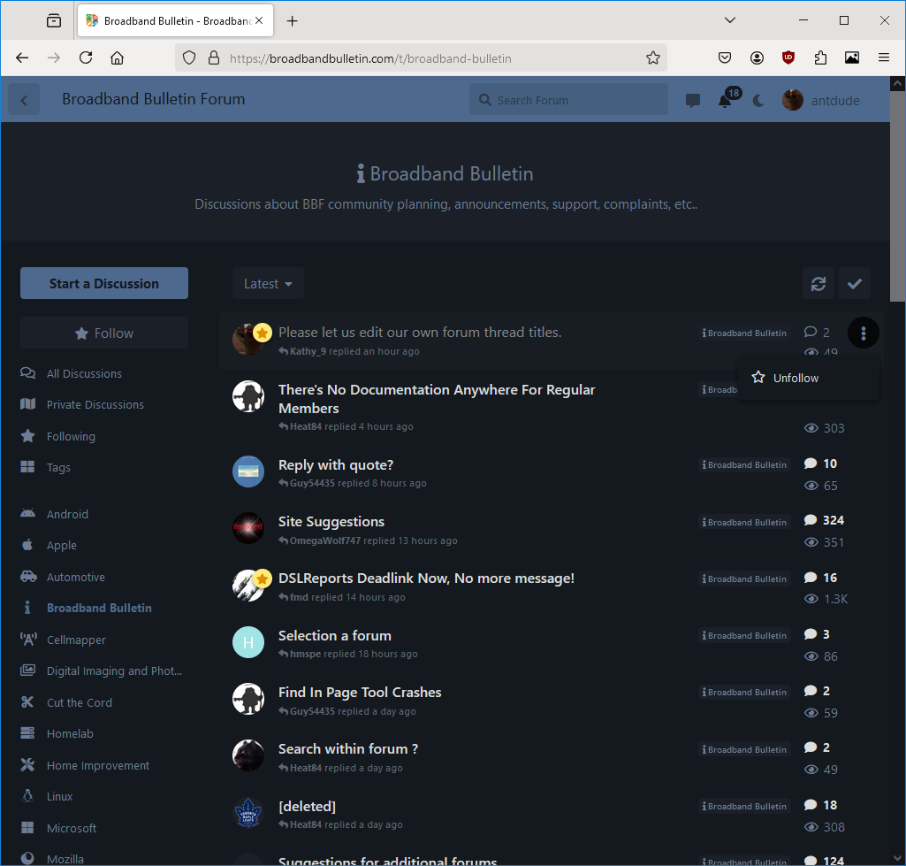The image size is (906, 866).
Task: Click 'Kathy_9 replied an hour ago' link
Action: pos(349,351)
